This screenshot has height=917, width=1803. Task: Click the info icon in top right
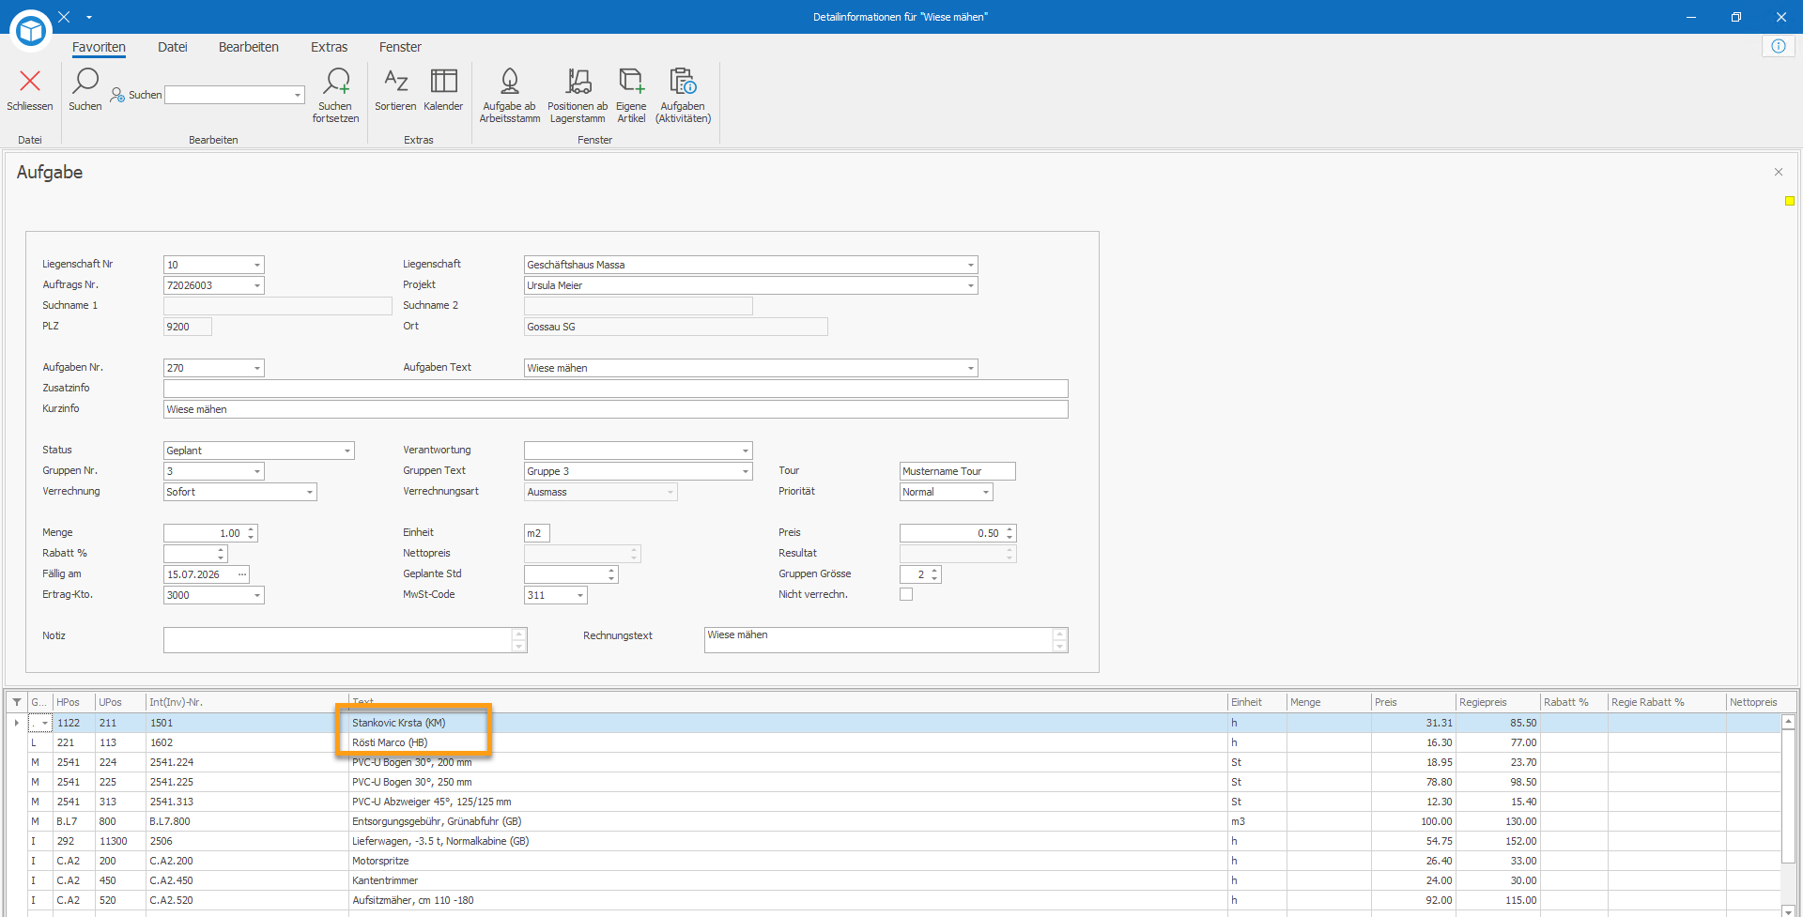(x=1779, y=46)
